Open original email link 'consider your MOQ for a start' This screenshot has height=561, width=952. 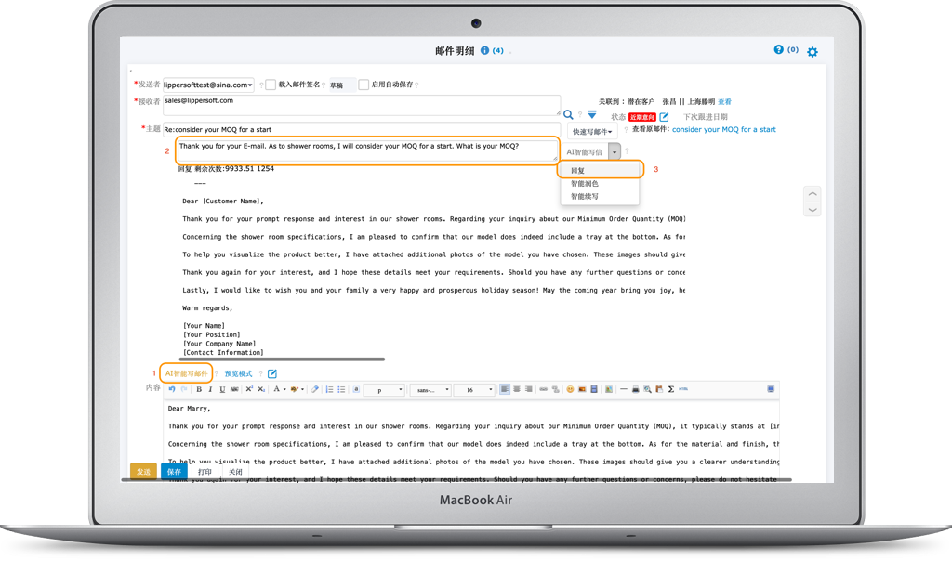point(723,130)
